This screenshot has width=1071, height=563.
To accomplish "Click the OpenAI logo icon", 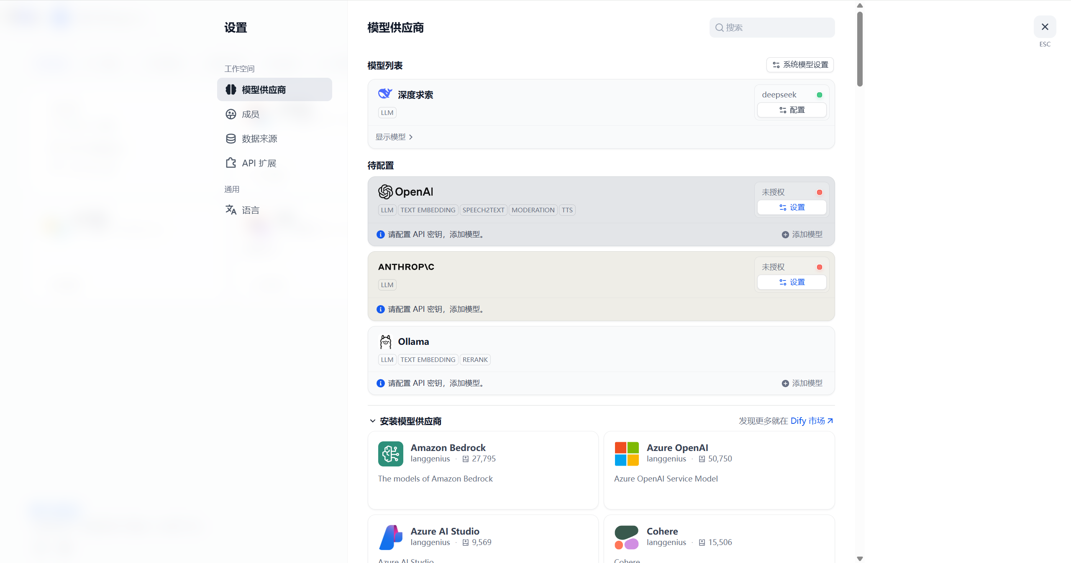I will coord(385,192).
